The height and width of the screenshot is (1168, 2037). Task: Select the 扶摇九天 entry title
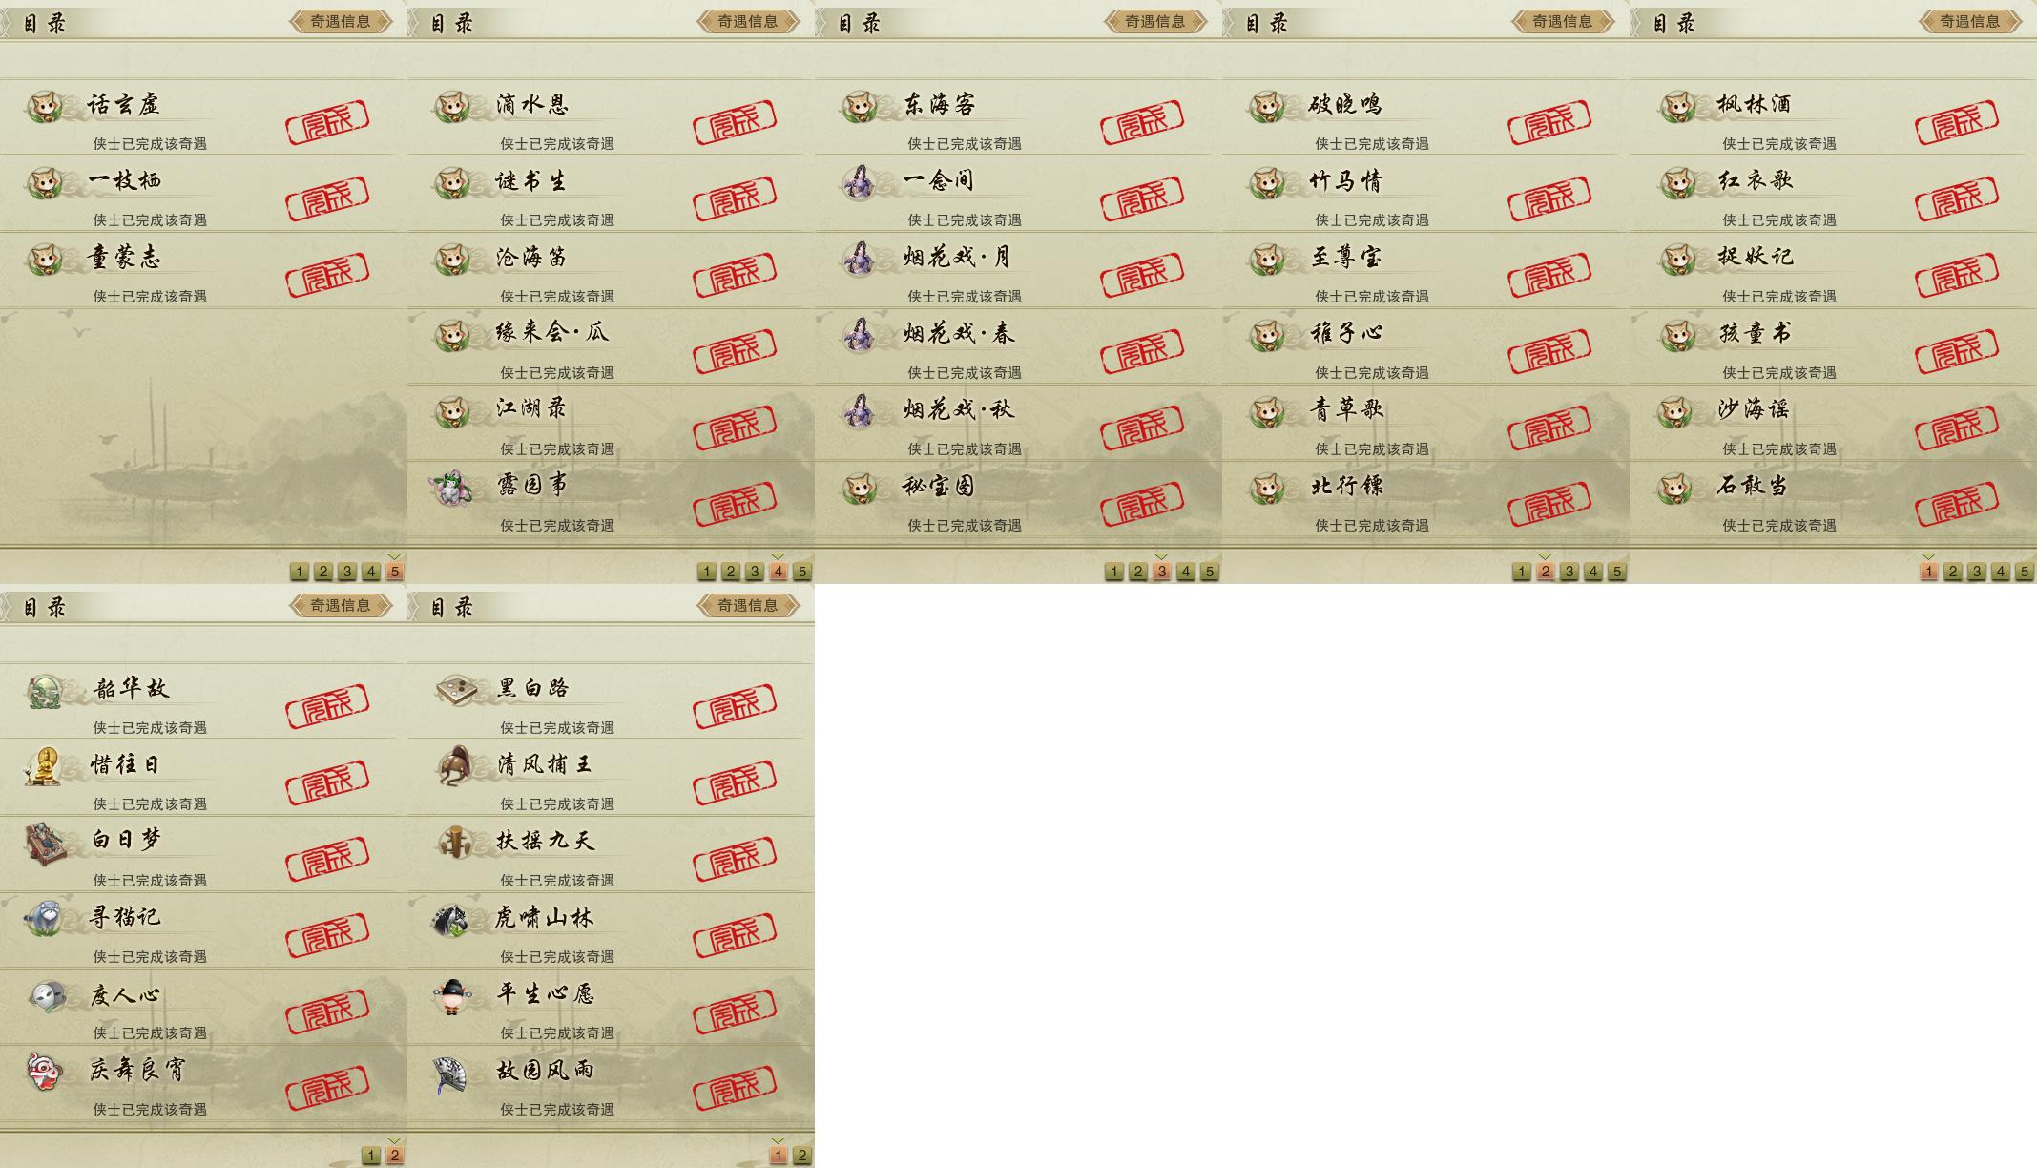(x=545, y=841)
